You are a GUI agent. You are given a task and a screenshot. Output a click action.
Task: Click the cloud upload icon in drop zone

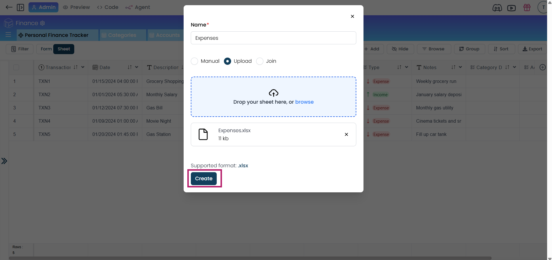(273, 93)
